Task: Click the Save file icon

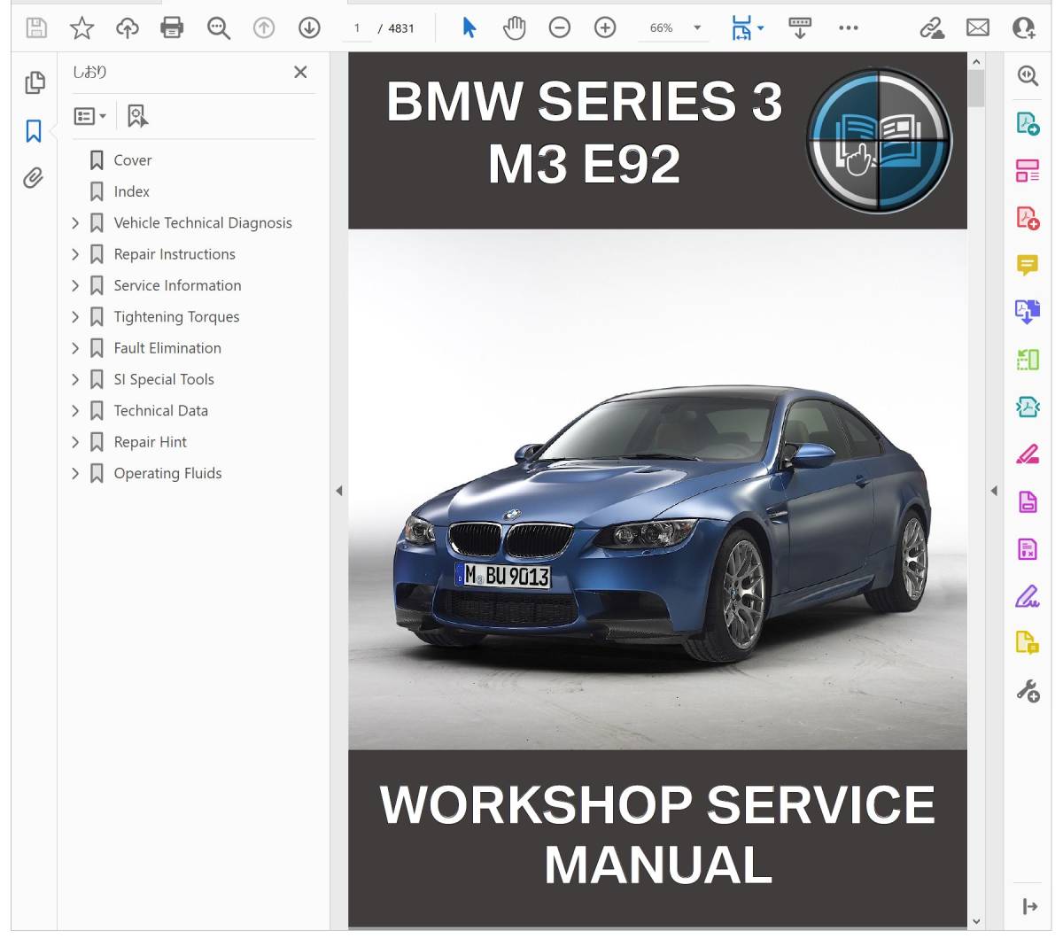Action: (x=36, y=28)
